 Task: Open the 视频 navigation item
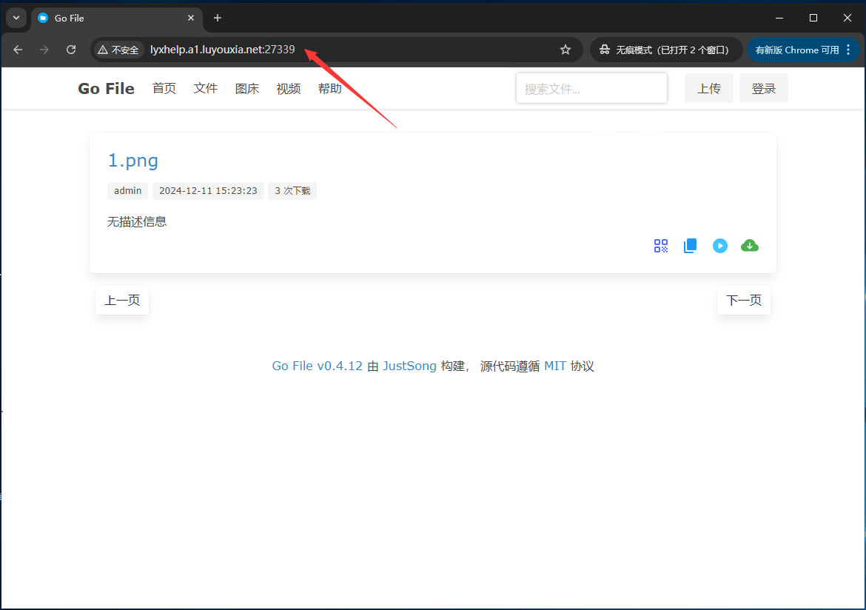(x=288, y=88)
